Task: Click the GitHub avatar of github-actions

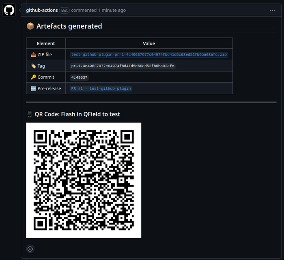Action: [x=9, y=10]
